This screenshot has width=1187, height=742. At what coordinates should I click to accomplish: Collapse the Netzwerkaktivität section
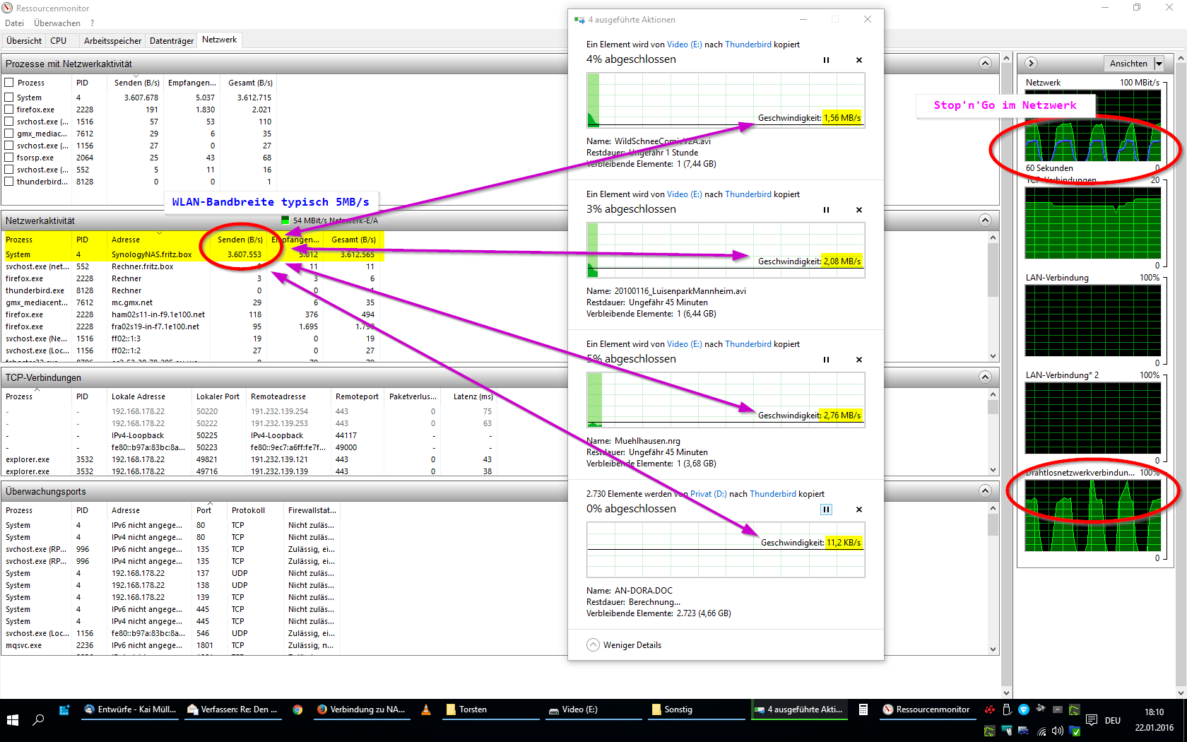(x=985, y=220)
